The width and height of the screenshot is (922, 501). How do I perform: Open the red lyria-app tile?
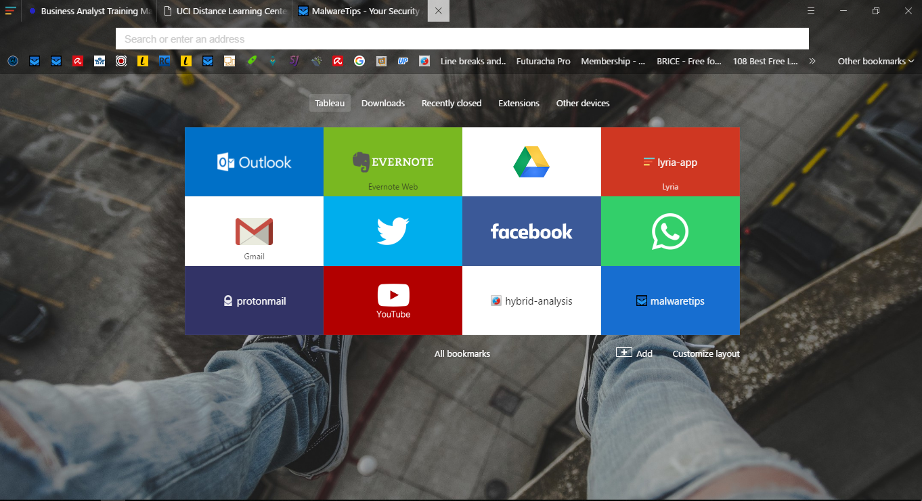coord(670,162)
